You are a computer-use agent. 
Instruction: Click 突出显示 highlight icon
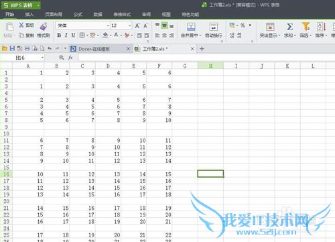pos(270,27)
